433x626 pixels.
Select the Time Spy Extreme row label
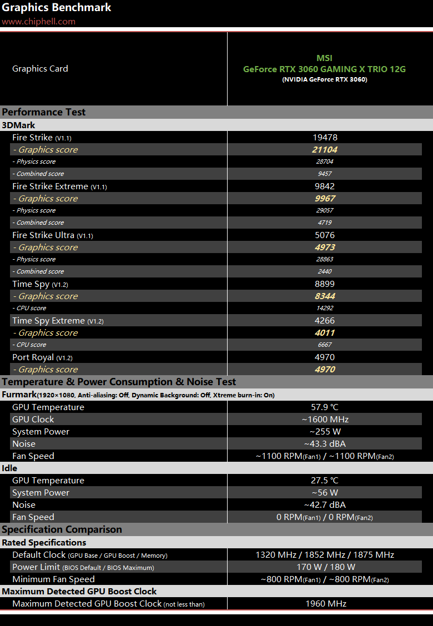58,321
